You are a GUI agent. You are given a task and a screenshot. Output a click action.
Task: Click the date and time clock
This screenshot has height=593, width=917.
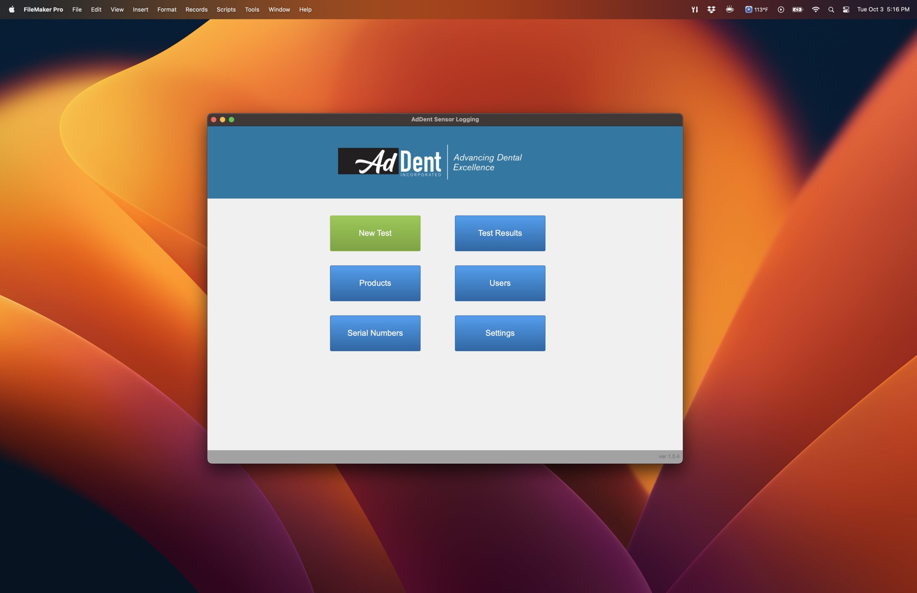(x=883, y=9)
